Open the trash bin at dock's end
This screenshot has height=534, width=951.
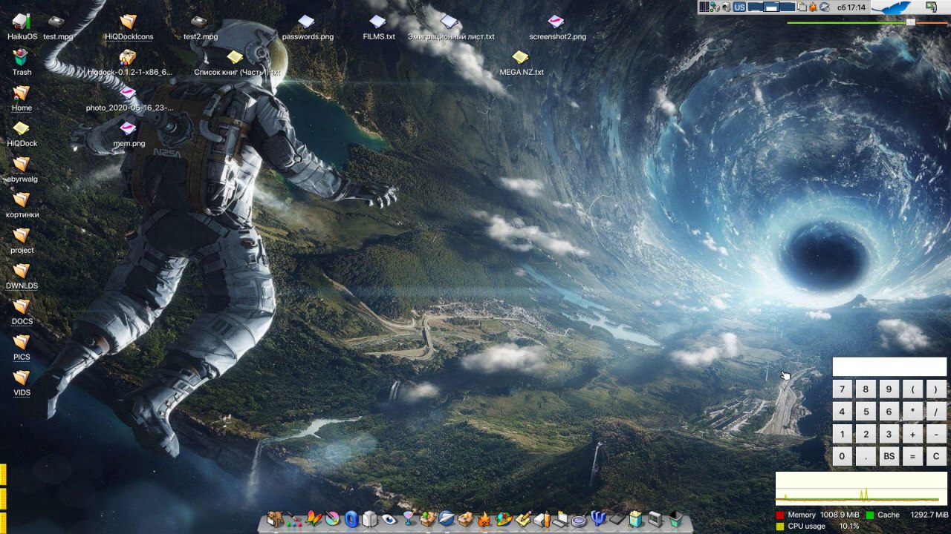point(675,519)
